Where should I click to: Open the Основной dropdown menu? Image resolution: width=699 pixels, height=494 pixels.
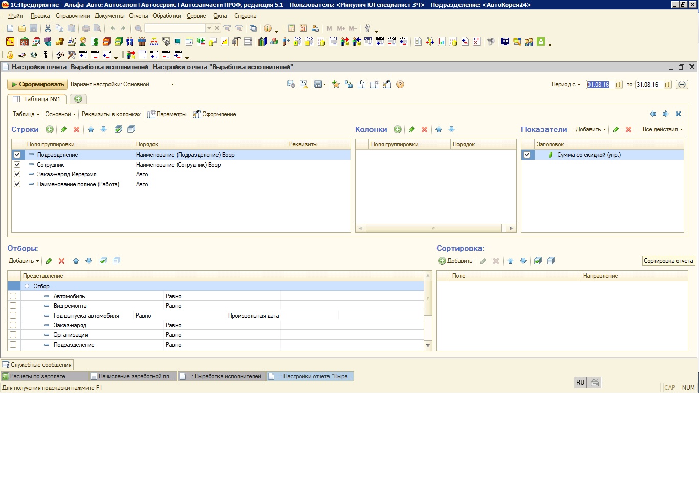60,114
